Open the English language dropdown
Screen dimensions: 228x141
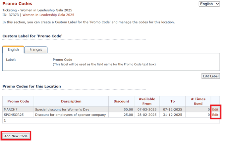(209, 4)
